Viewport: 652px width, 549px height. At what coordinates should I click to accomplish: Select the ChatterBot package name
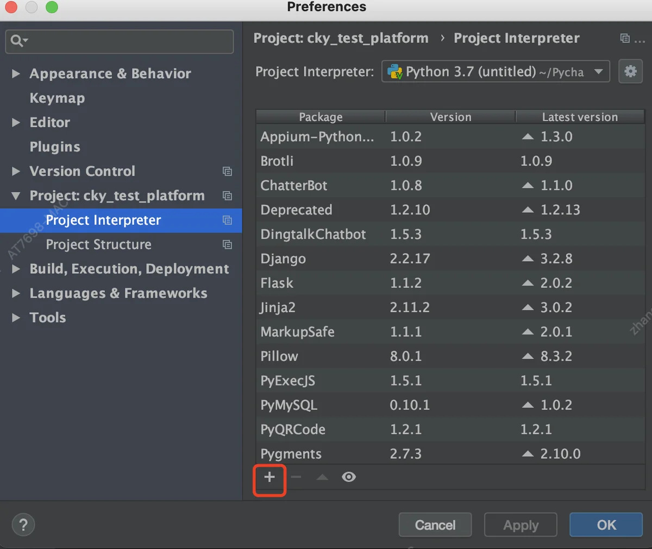pos(294,186)
